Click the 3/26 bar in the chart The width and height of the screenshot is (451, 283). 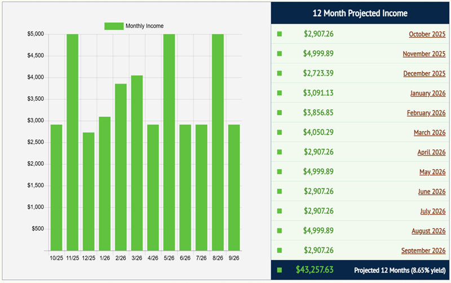(137, 163)
